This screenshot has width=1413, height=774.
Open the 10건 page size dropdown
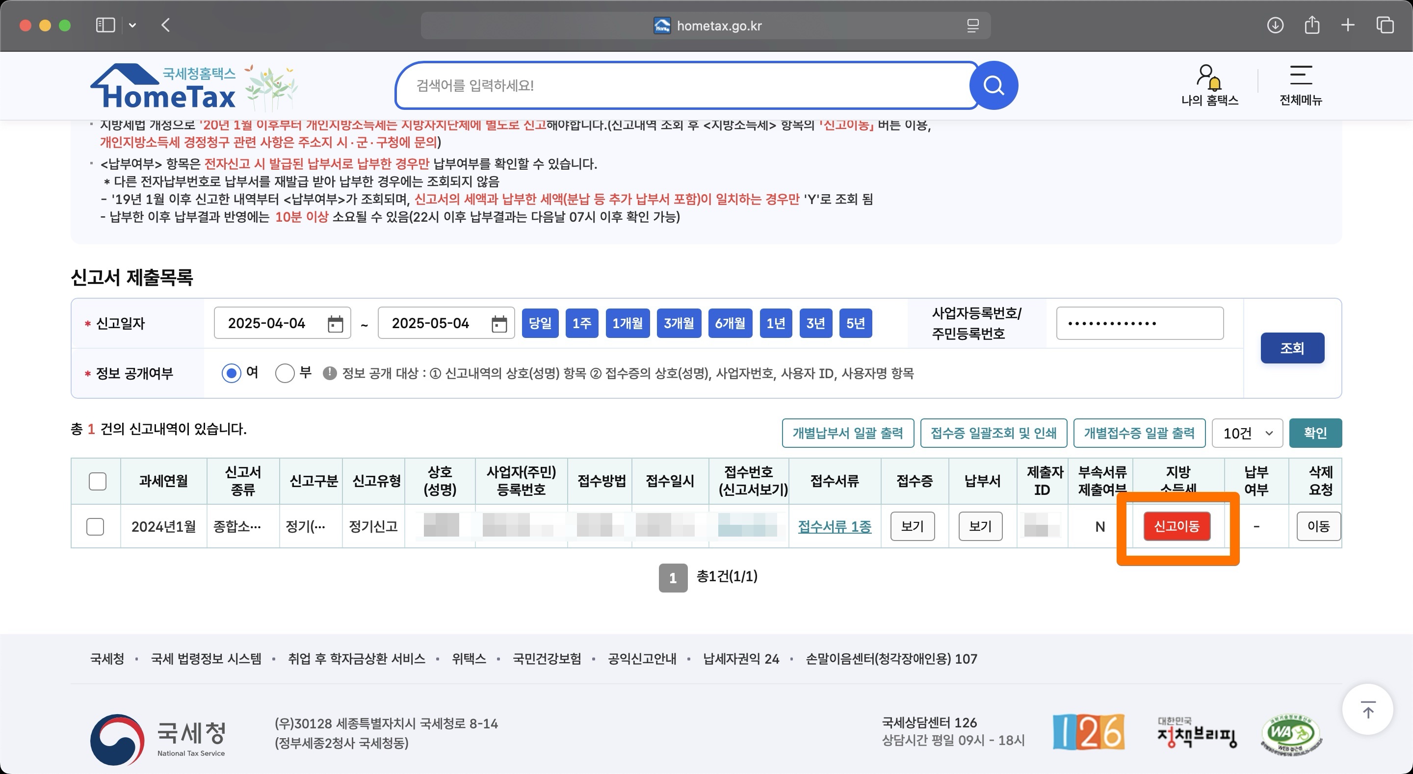[1246, 433]
